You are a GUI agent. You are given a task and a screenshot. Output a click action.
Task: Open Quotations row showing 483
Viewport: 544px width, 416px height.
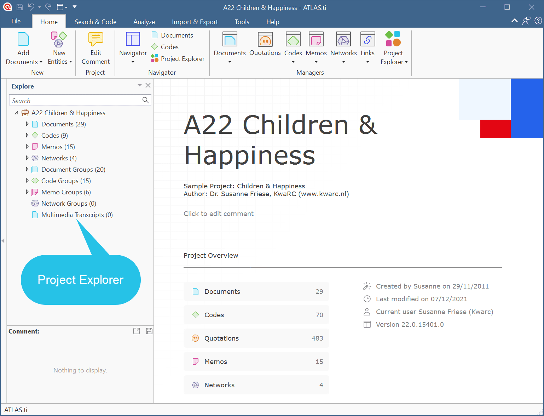click(256, 338)
